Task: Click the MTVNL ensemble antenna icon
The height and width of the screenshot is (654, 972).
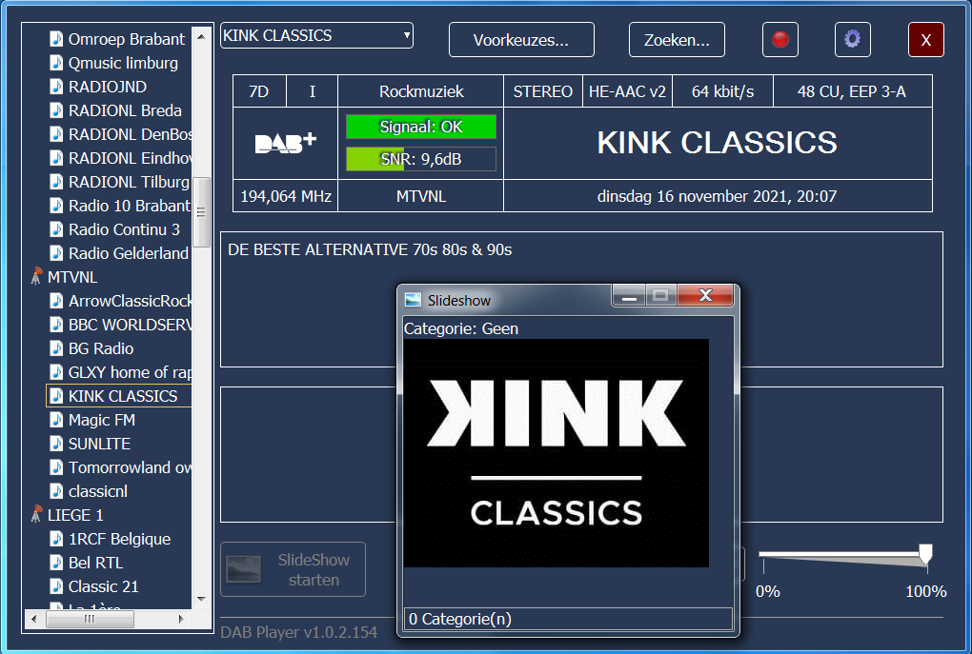Action: (x=36, y=276)
